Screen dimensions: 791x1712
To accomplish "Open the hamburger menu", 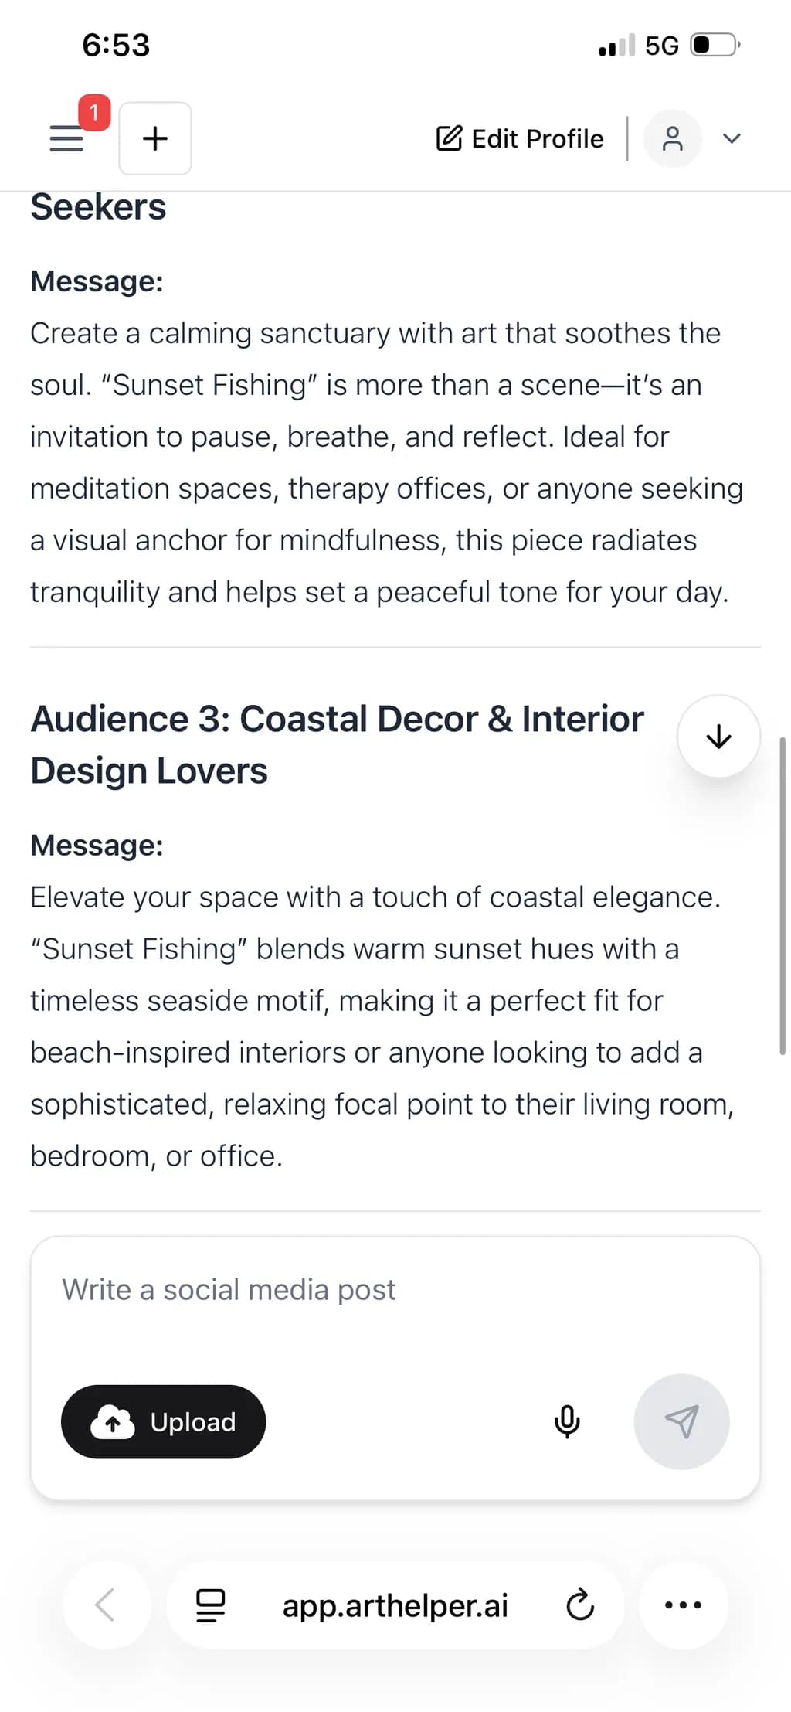I will click(66, 138).
